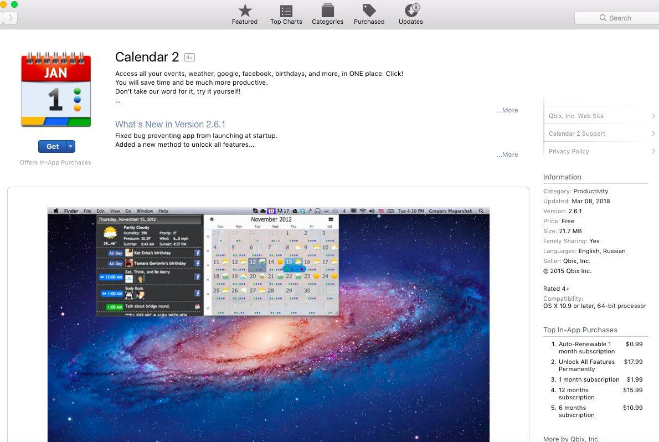Select Auto-Renewable 1 month subscription item

pos(597,347)
